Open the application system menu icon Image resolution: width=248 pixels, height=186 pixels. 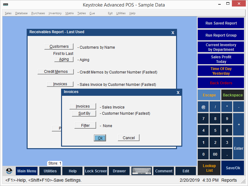point(6,4)
